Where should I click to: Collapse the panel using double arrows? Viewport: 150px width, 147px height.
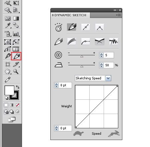[x=115, y=10]
